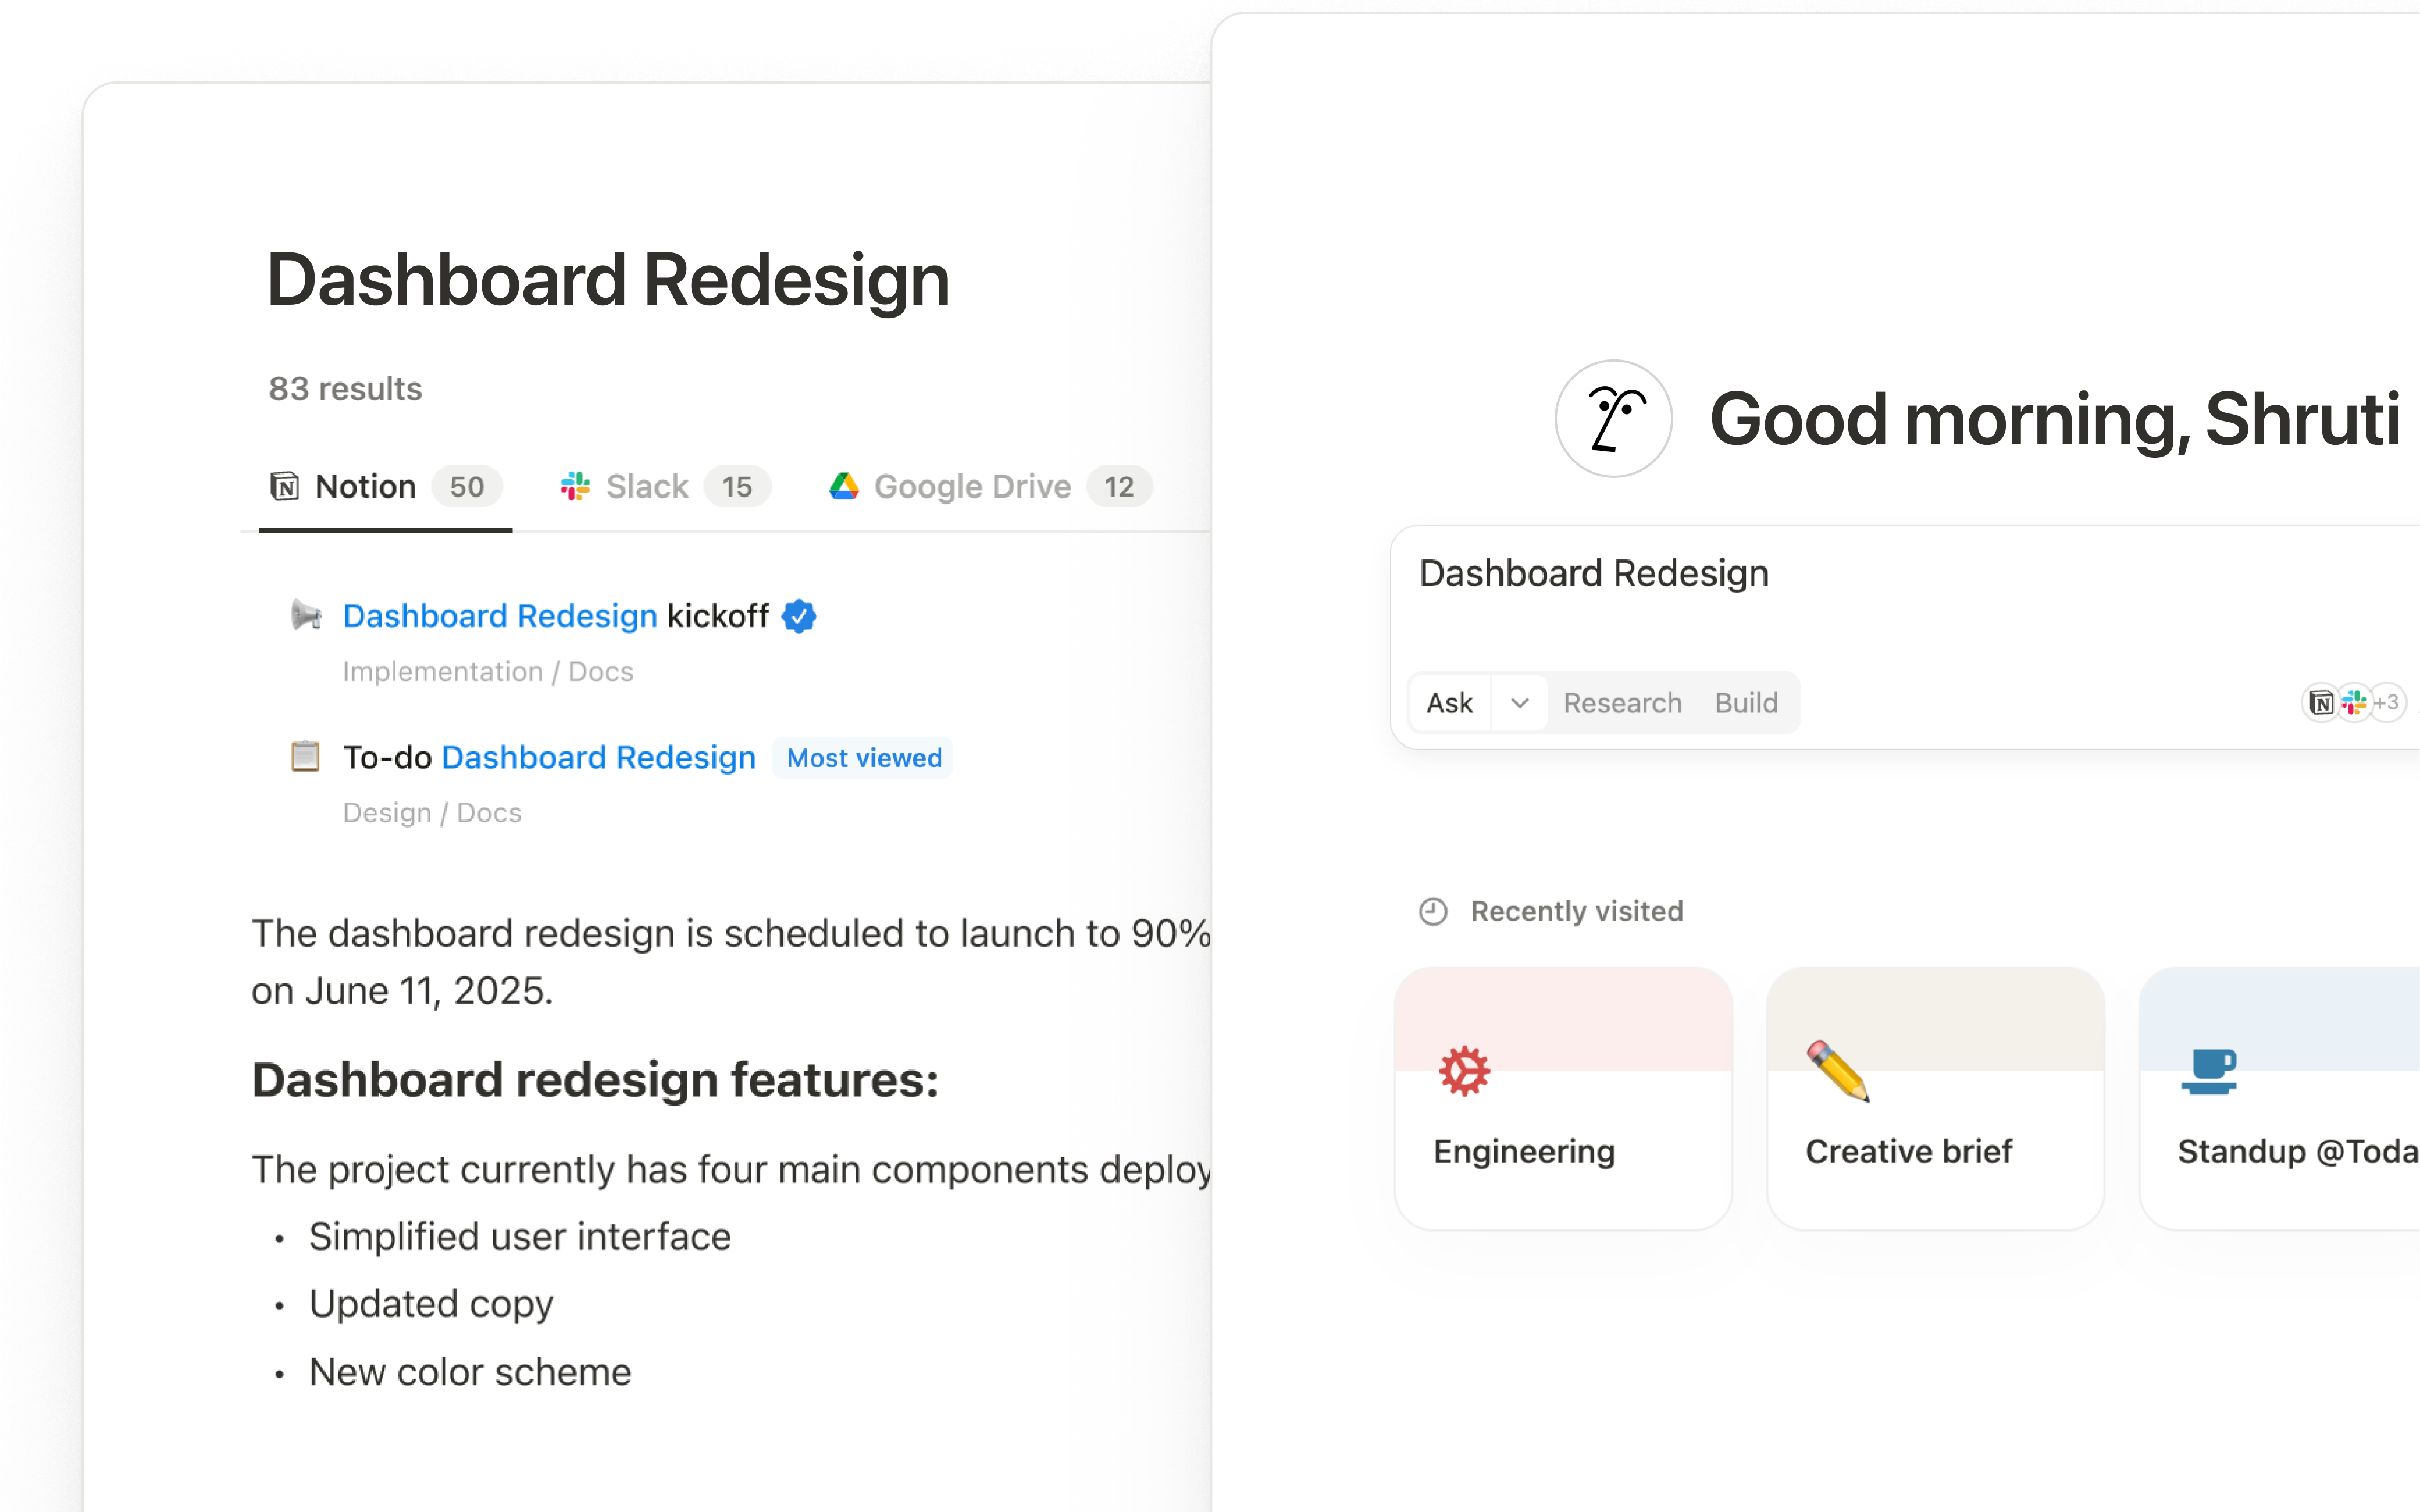
Task: Open the To-do Dashboard Redesign result
Action: [549, 757]
